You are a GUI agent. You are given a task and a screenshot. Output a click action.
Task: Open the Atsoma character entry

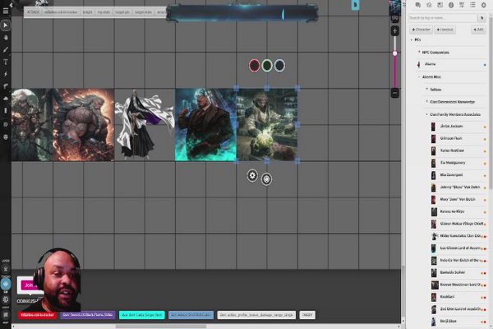coord(451,64)
